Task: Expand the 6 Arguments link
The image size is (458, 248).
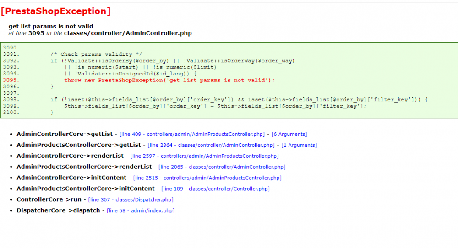Action: [x=289, y=134]
